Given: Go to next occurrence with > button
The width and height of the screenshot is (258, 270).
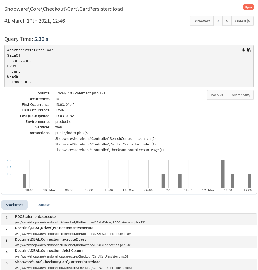Looking at the screenshot, I should pyautogui.click(x=227, y=21).
